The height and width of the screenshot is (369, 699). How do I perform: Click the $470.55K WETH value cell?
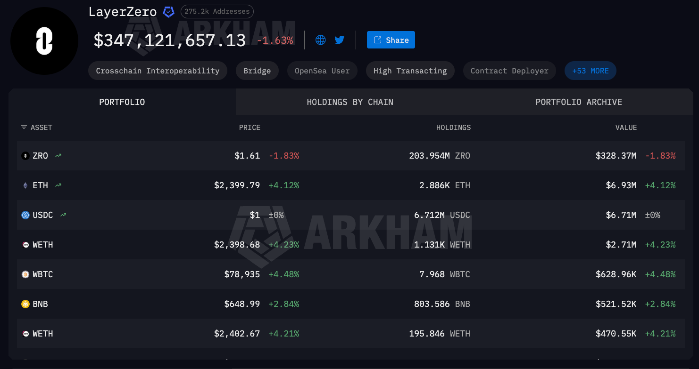[x=616, y=334]
